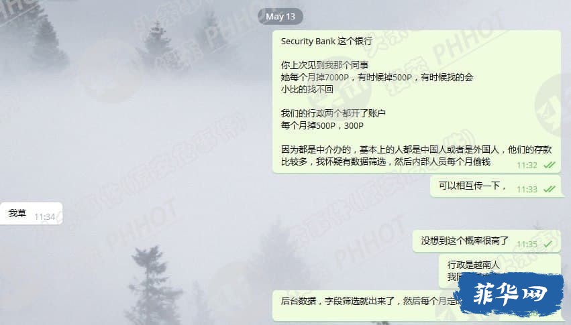The height and width of the screenshot is (325, 571).
Task: Click the 行政是越南人 message bubble
Action: point(500,271)
